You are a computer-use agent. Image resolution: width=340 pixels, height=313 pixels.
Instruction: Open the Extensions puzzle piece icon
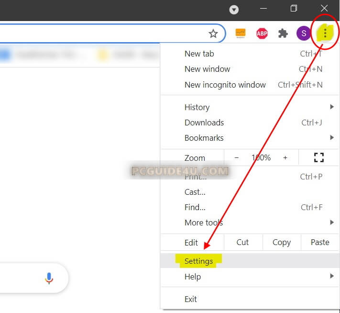(283, 34)
